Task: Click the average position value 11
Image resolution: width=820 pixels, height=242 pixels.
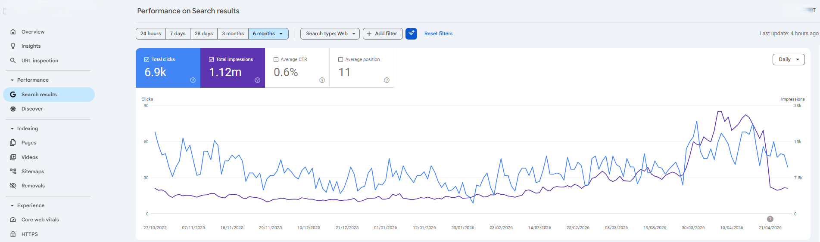Action: (x=344, y=72)
